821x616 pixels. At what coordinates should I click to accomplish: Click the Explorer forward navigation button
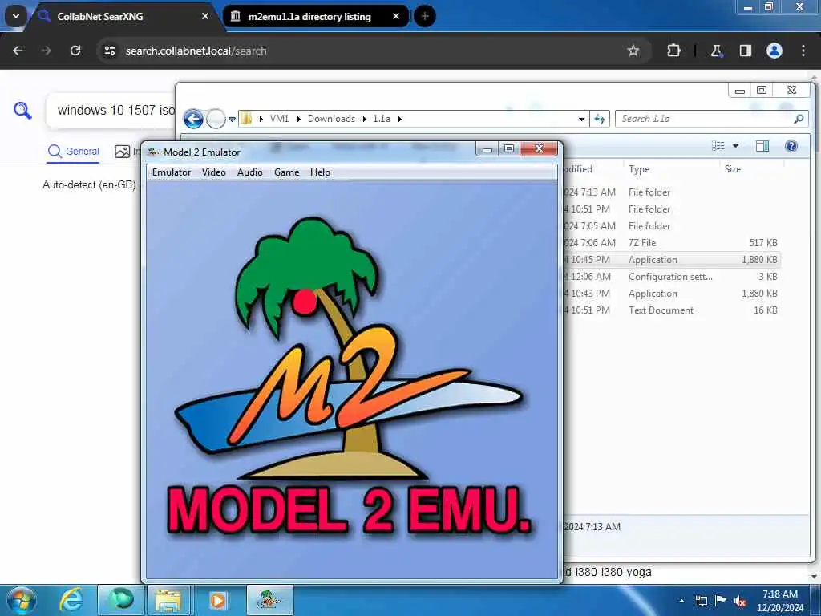(x=215, y=119)
